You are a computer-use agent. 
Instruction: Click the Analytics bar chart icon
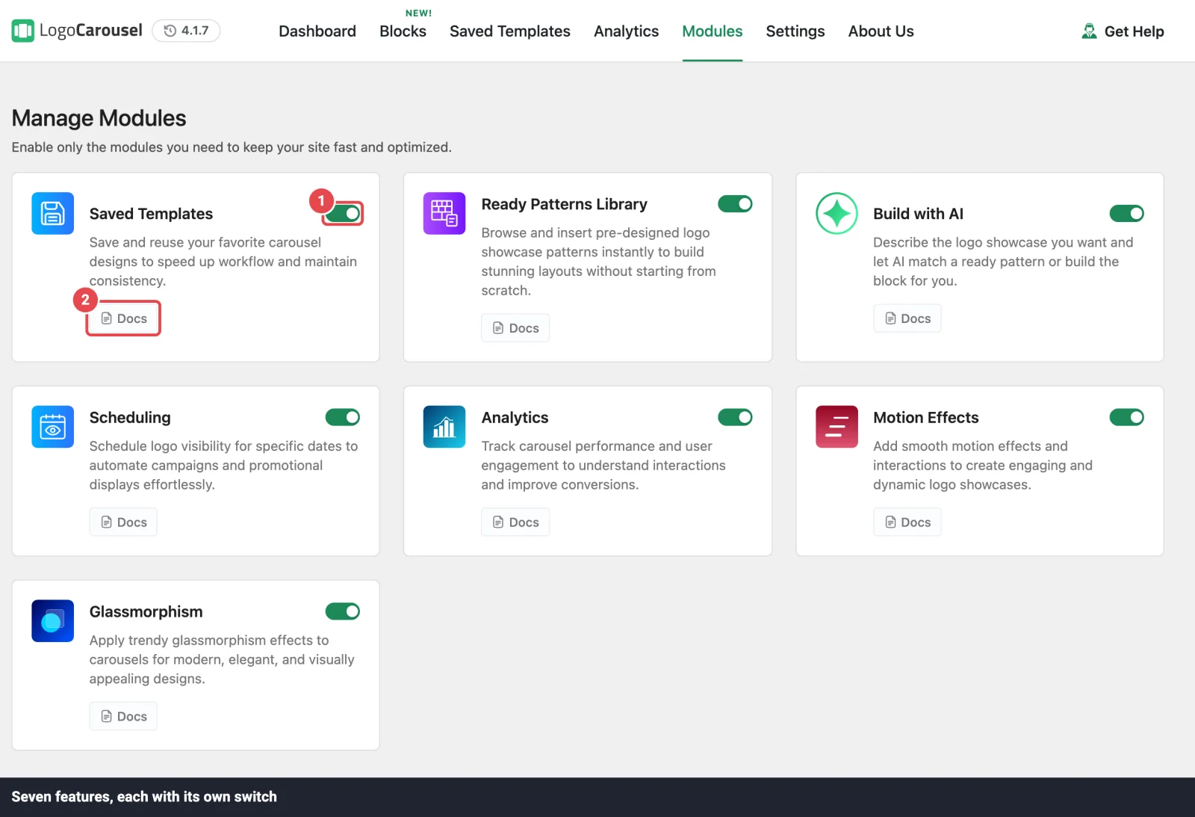pyautogui.click(x=444, y=427)
